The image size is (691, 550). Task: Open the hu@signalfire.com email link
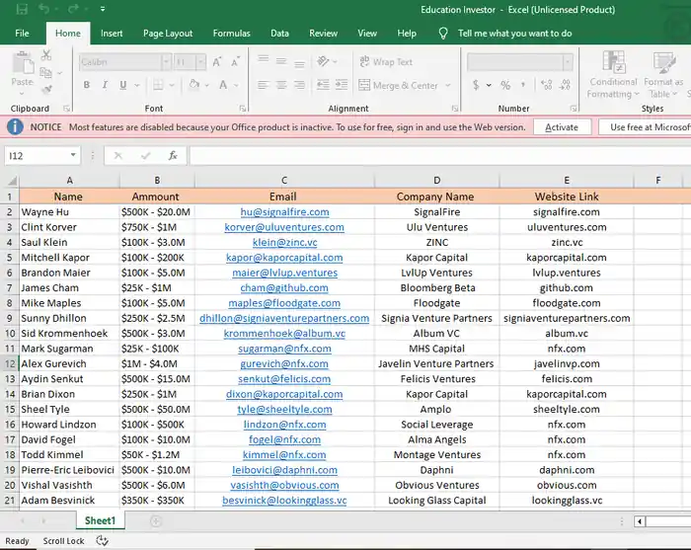284,212
